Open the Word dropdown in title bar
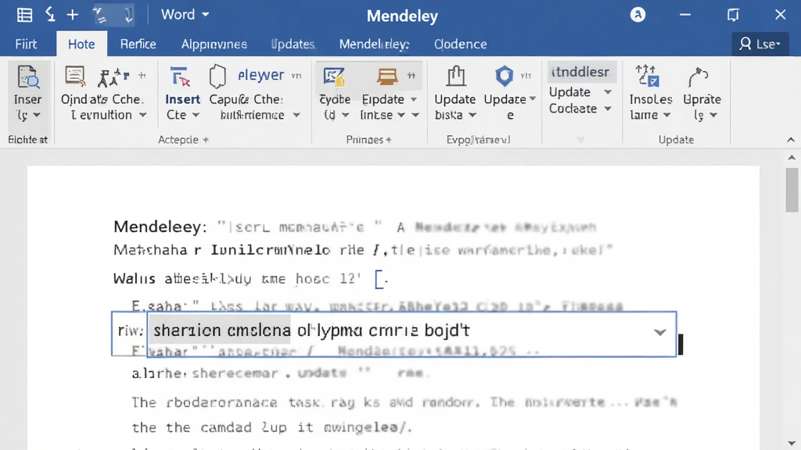 point(185,14)
